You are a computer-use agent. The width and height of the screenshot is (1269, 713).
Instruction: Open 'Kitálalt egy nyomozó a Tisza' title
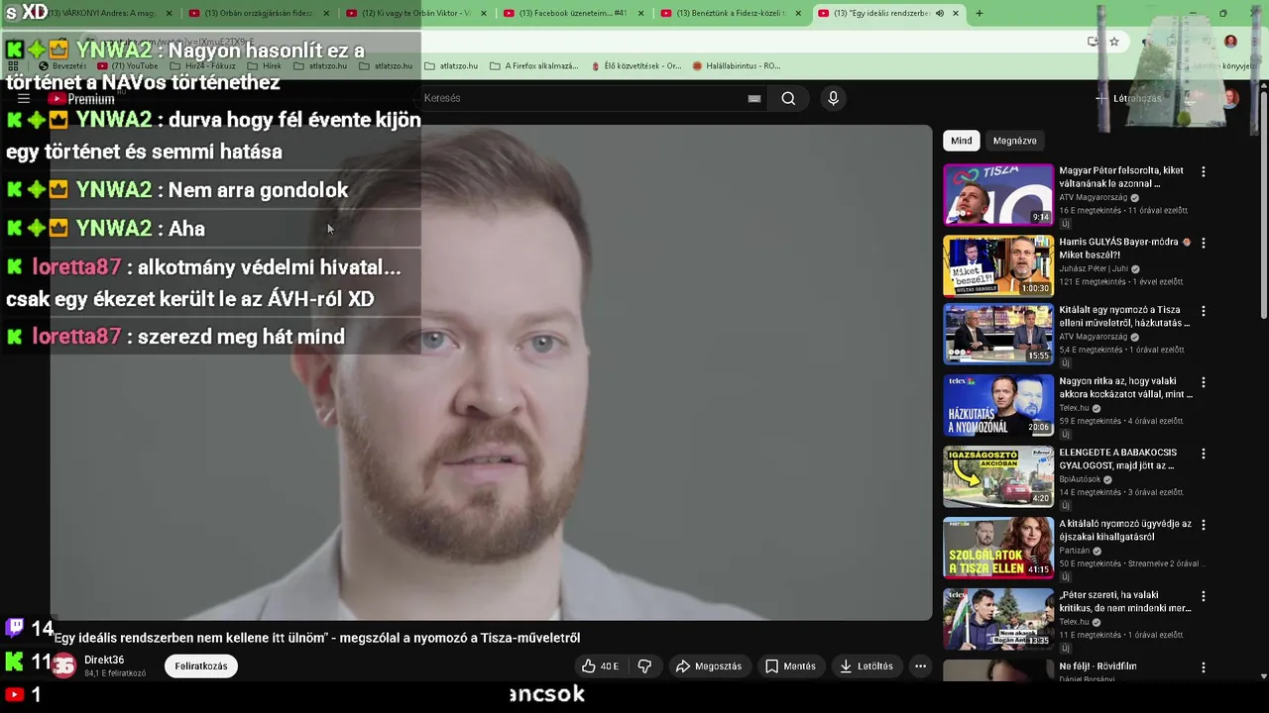click(1124, 317)
